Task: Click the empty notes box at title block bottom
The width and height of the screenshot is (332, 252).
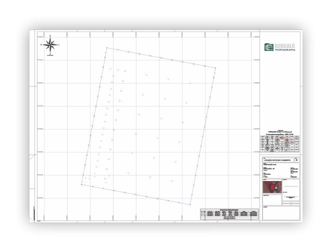Action: (280, 213)
